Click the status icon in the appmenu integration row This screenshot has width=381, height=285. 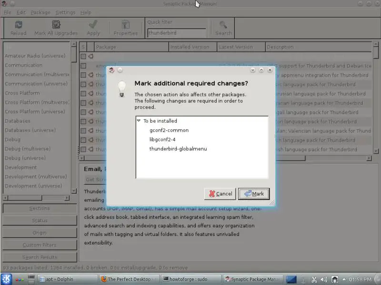(x=91, y=75)
